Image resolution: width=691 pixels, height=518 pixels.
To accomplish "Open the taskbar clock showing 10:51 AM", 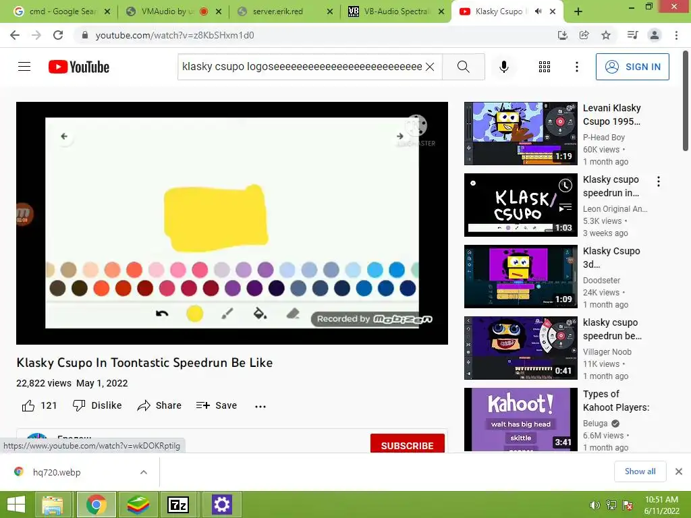I will pyautogui.click(x=661, y=505).
